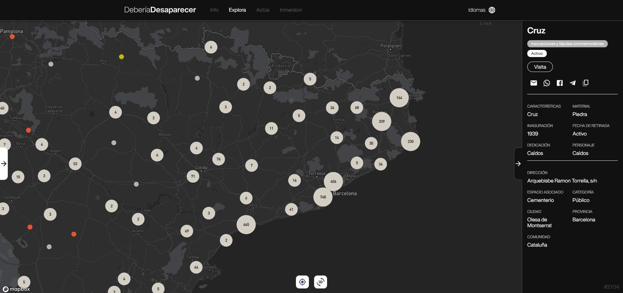
Task: Open the Explora menu item
Action: 237,10
